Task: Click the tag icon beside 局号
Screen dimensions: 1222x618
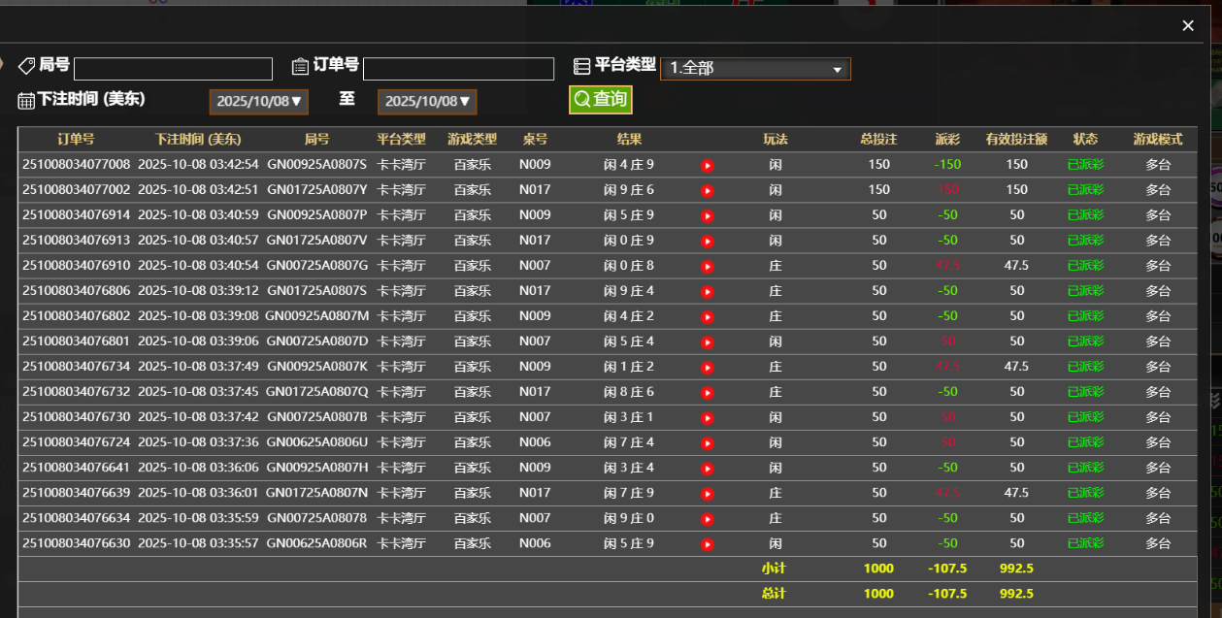Action: pyautogui.click(x=24, y=65)
